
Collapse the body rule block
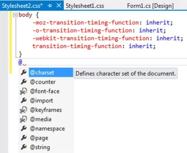point(15,15)
